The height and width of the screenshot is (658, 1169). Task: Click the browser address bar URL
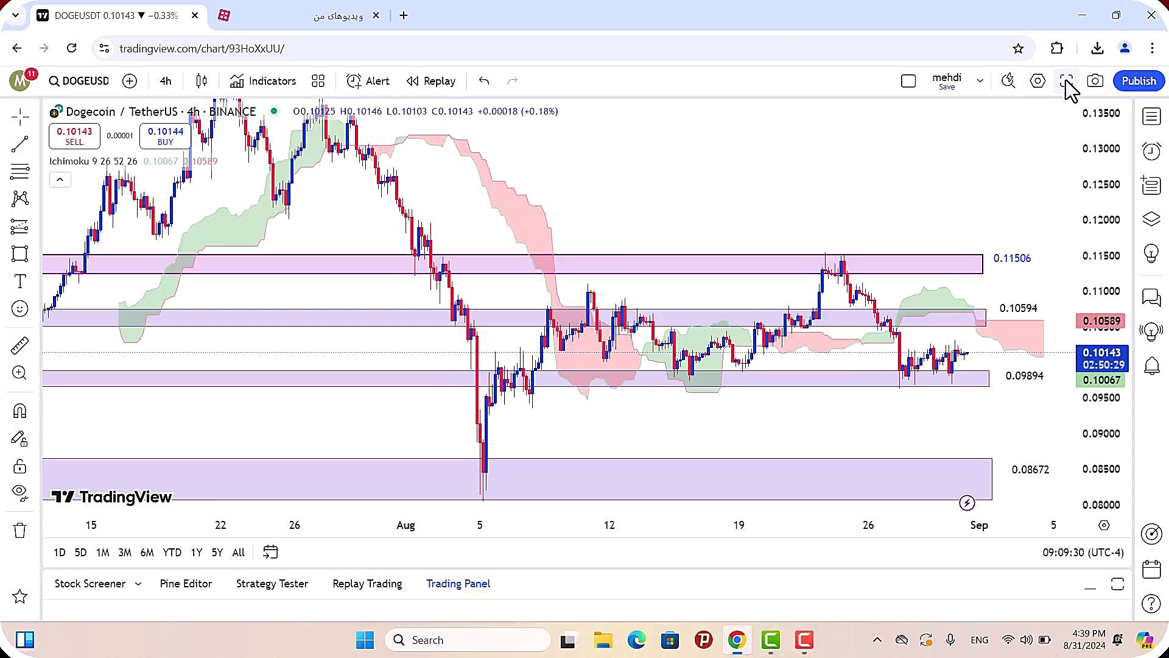coord(202,48)
